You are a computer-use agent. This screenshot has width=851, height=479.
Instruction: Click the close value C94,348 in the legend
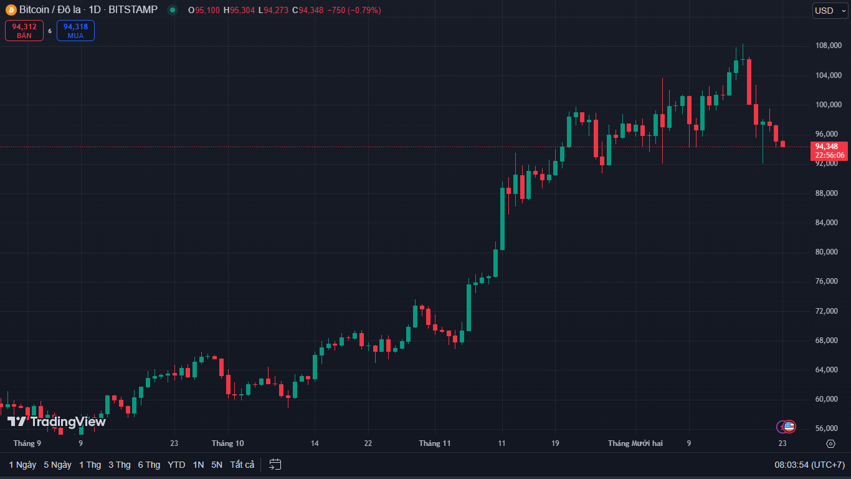pyautogui.click(x=308, y=10)
